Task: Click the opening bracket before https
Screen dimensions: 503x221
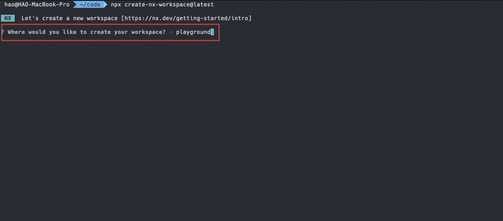Action: 123,18
